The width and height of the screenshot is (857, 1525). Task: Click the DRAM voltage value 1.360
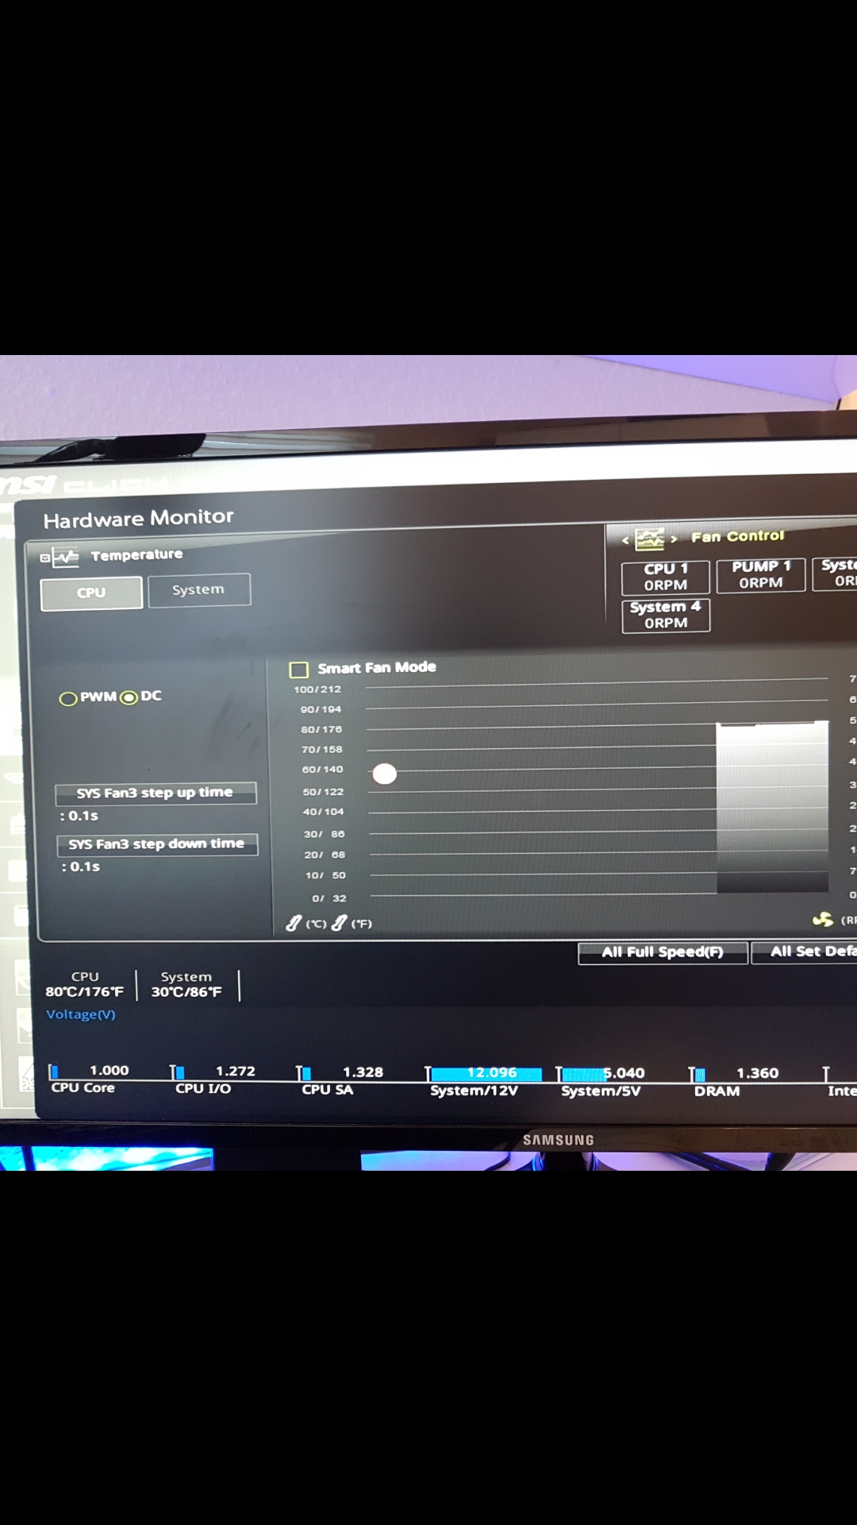tap(758, 1073)
